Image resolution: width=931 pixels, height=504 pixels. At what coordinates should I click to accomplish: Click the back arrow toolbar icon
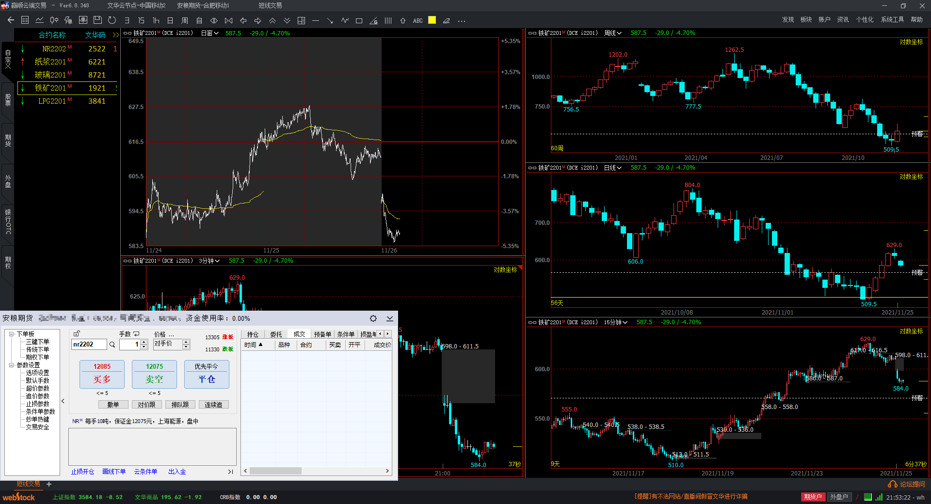11,20
